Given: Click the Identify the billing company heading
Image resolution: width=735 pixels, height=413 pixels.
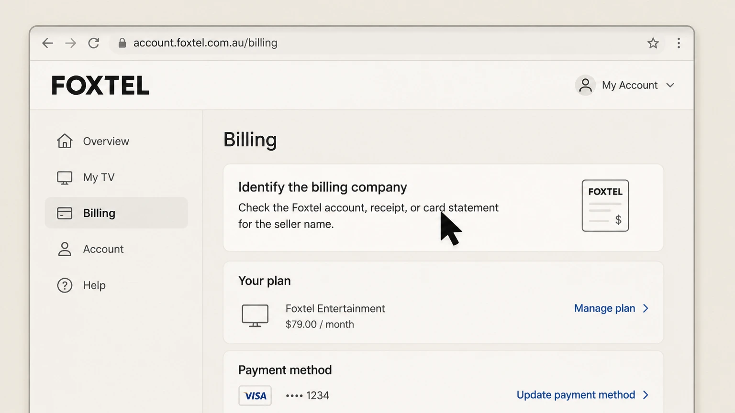Looking at the screenshot, I should 323,187.
